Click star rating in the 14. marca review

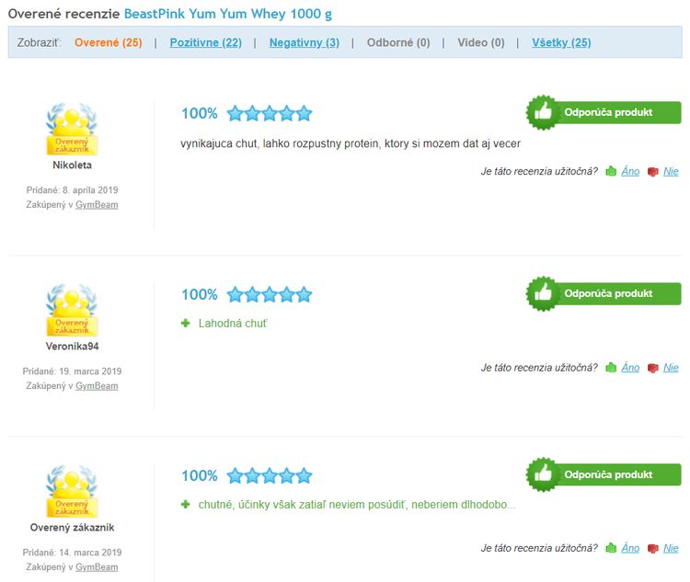tap(270, 475)
